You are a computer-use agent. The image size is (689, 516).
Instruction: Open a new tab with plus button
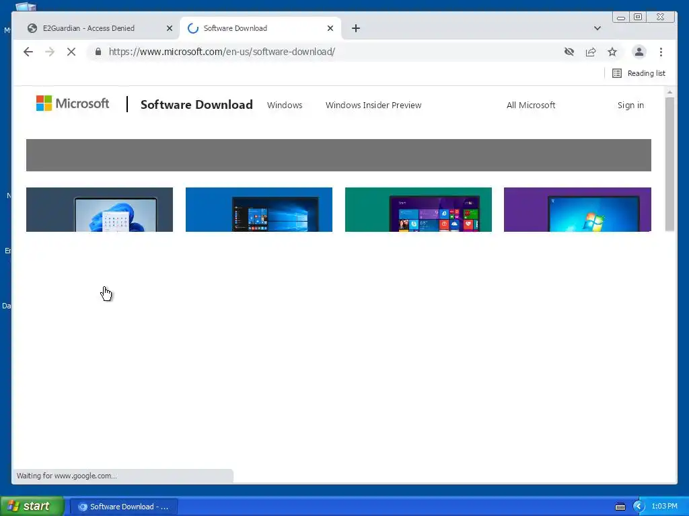356,28
